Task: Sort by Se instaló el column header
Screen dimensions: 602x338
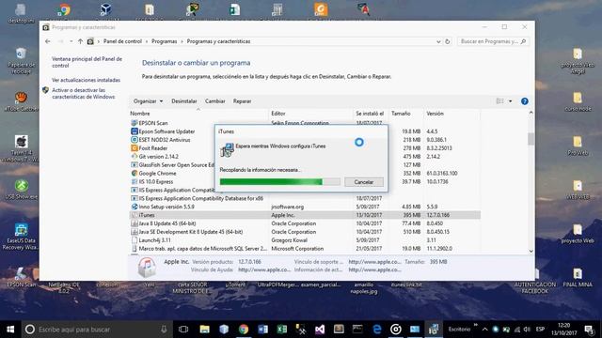Action: point(371,114)
